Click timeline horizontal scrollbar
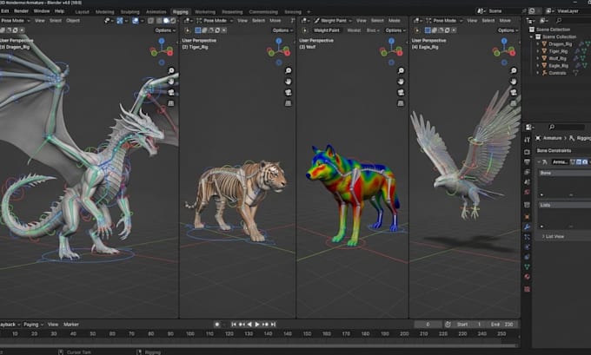 point(259,345)
